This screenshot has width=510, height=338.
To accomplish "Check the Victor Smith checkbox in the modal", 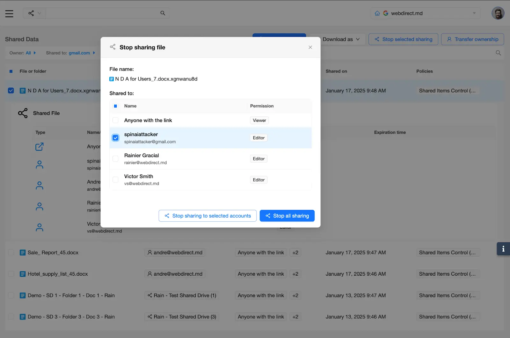I will (115, 180).
